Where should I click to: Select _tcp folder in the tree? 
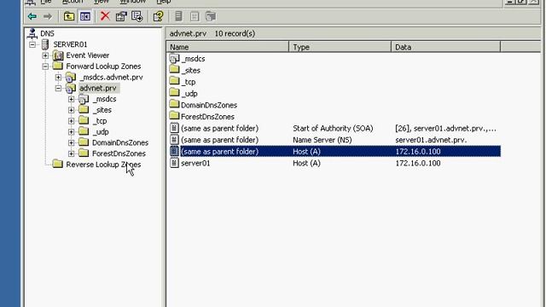pos(100,121)
